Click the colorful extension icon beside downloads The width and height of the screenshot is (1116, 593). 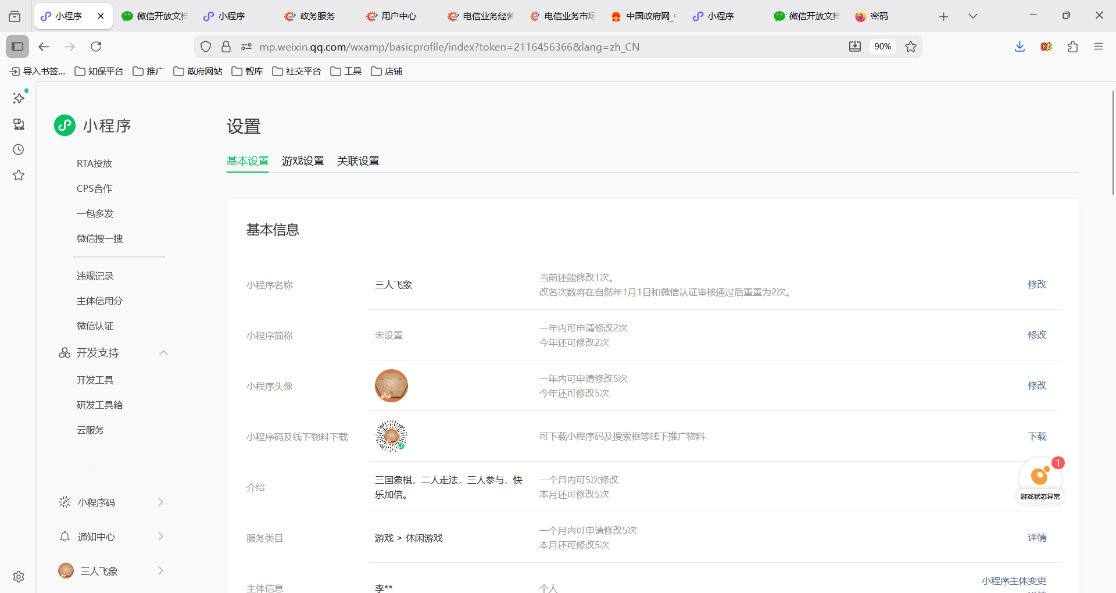point(1046,47)
